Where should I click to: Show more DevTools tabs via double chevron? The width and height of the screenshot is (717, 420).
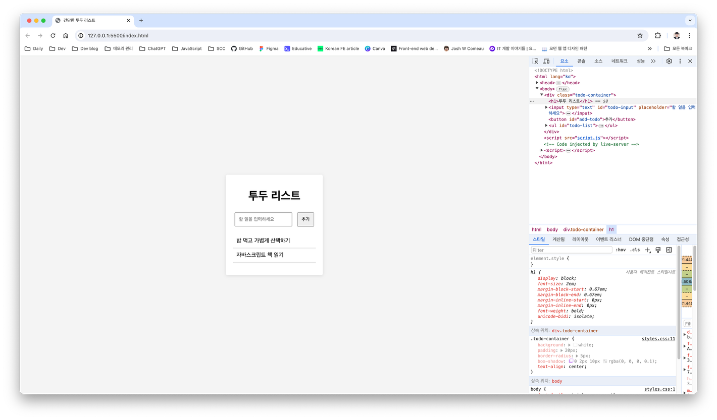[653, 61]
